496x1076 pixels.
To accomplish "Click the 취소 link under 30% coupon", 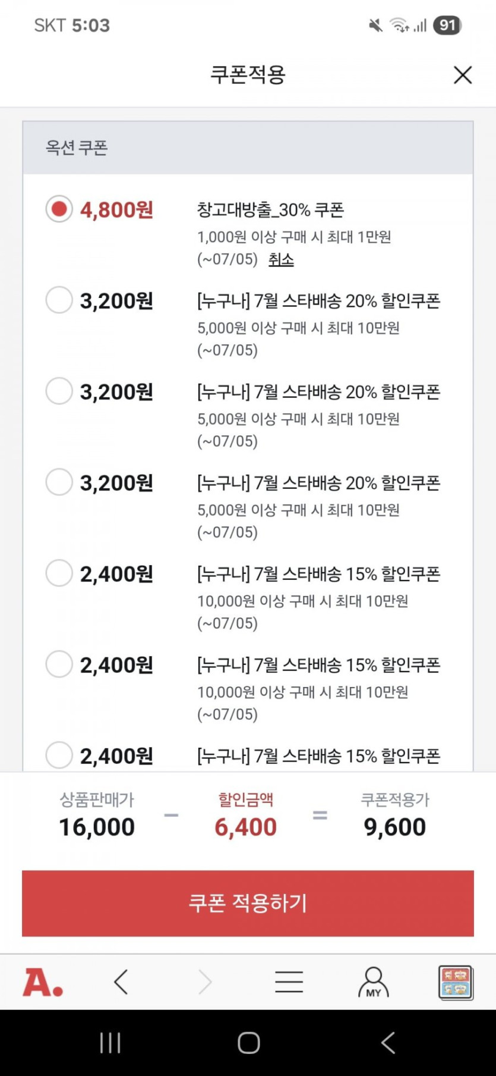I will (281, 260).
